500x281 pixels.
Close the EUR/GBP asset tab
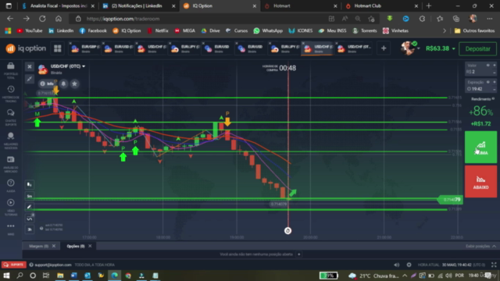point(70,43)
